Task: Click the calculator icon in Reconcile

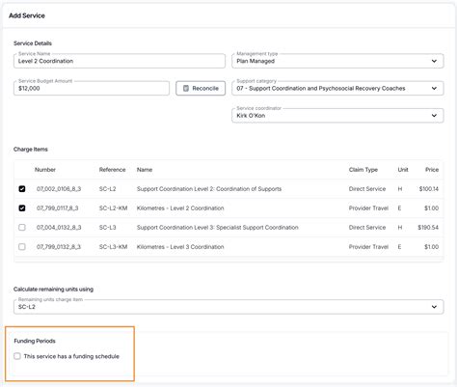Action: [186, 88]
